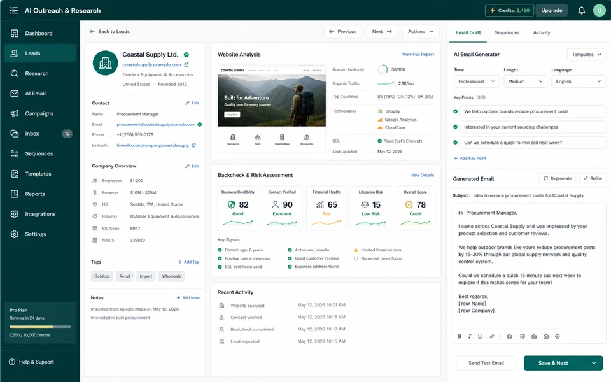
Task: Click the website preview thumbnail
Action: click(x=272, y=108)
